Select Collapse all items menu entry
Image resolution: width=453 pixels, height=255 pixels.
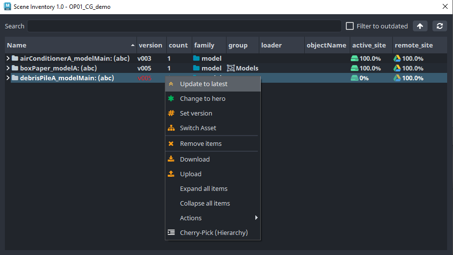(x=213, y=203)
